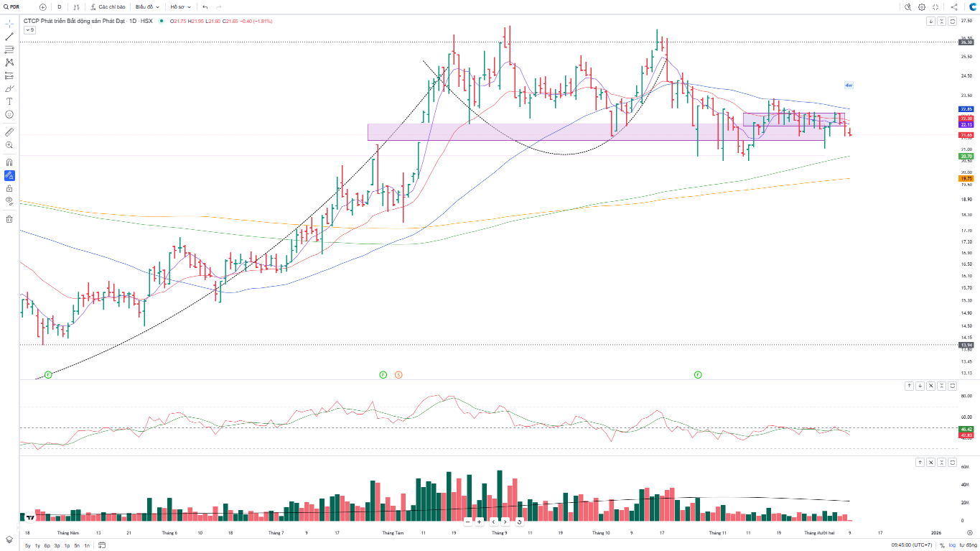Expand the Biểu đồ dropdown
This screenshot has width=980, height=551.
(x=147, y=6)
